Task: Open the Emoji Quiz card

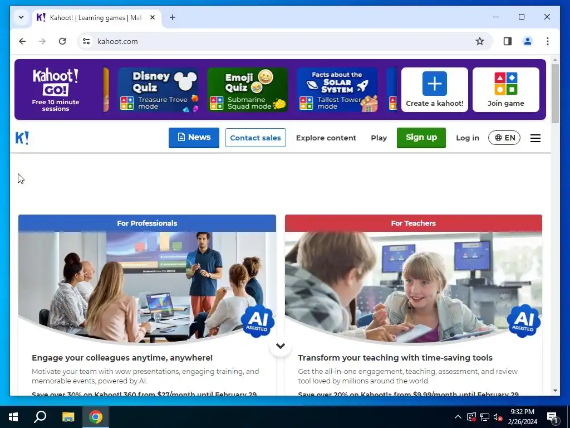Action: (x=248, y=90)
